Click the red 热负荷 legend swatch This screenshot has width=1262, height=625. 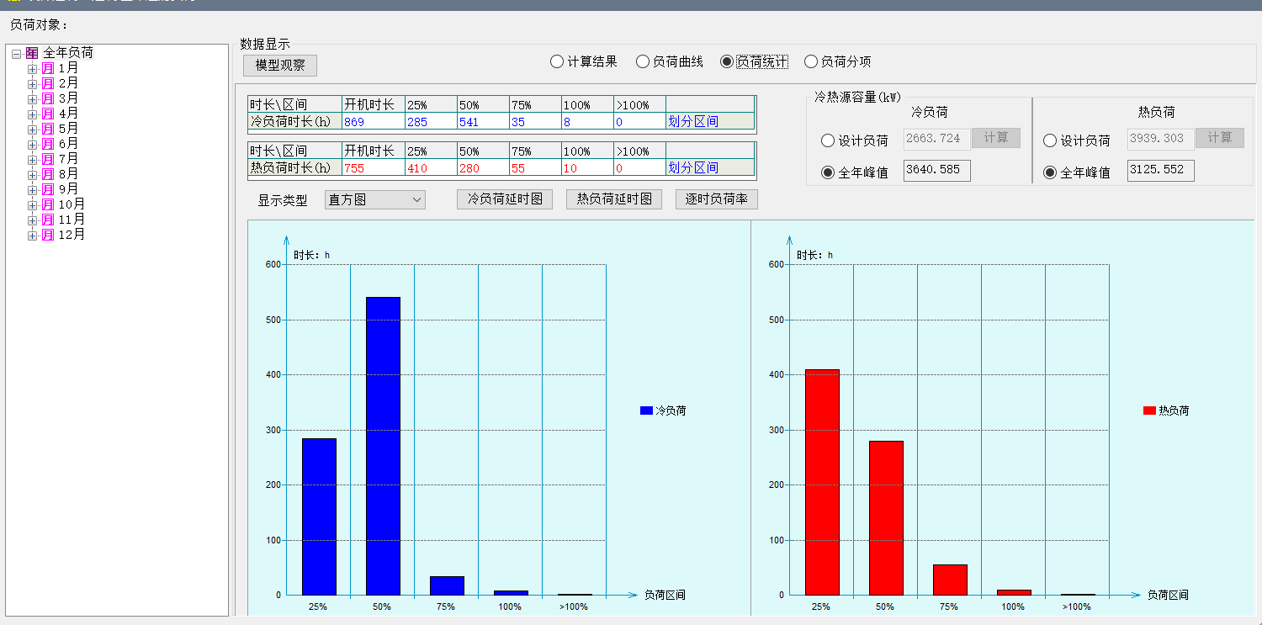1149,410
